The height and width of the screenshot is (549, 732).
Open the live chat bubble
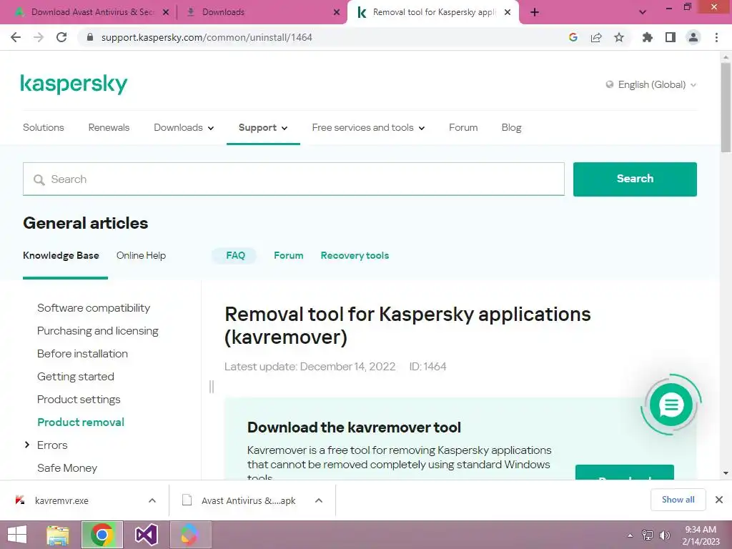(671, 405)
